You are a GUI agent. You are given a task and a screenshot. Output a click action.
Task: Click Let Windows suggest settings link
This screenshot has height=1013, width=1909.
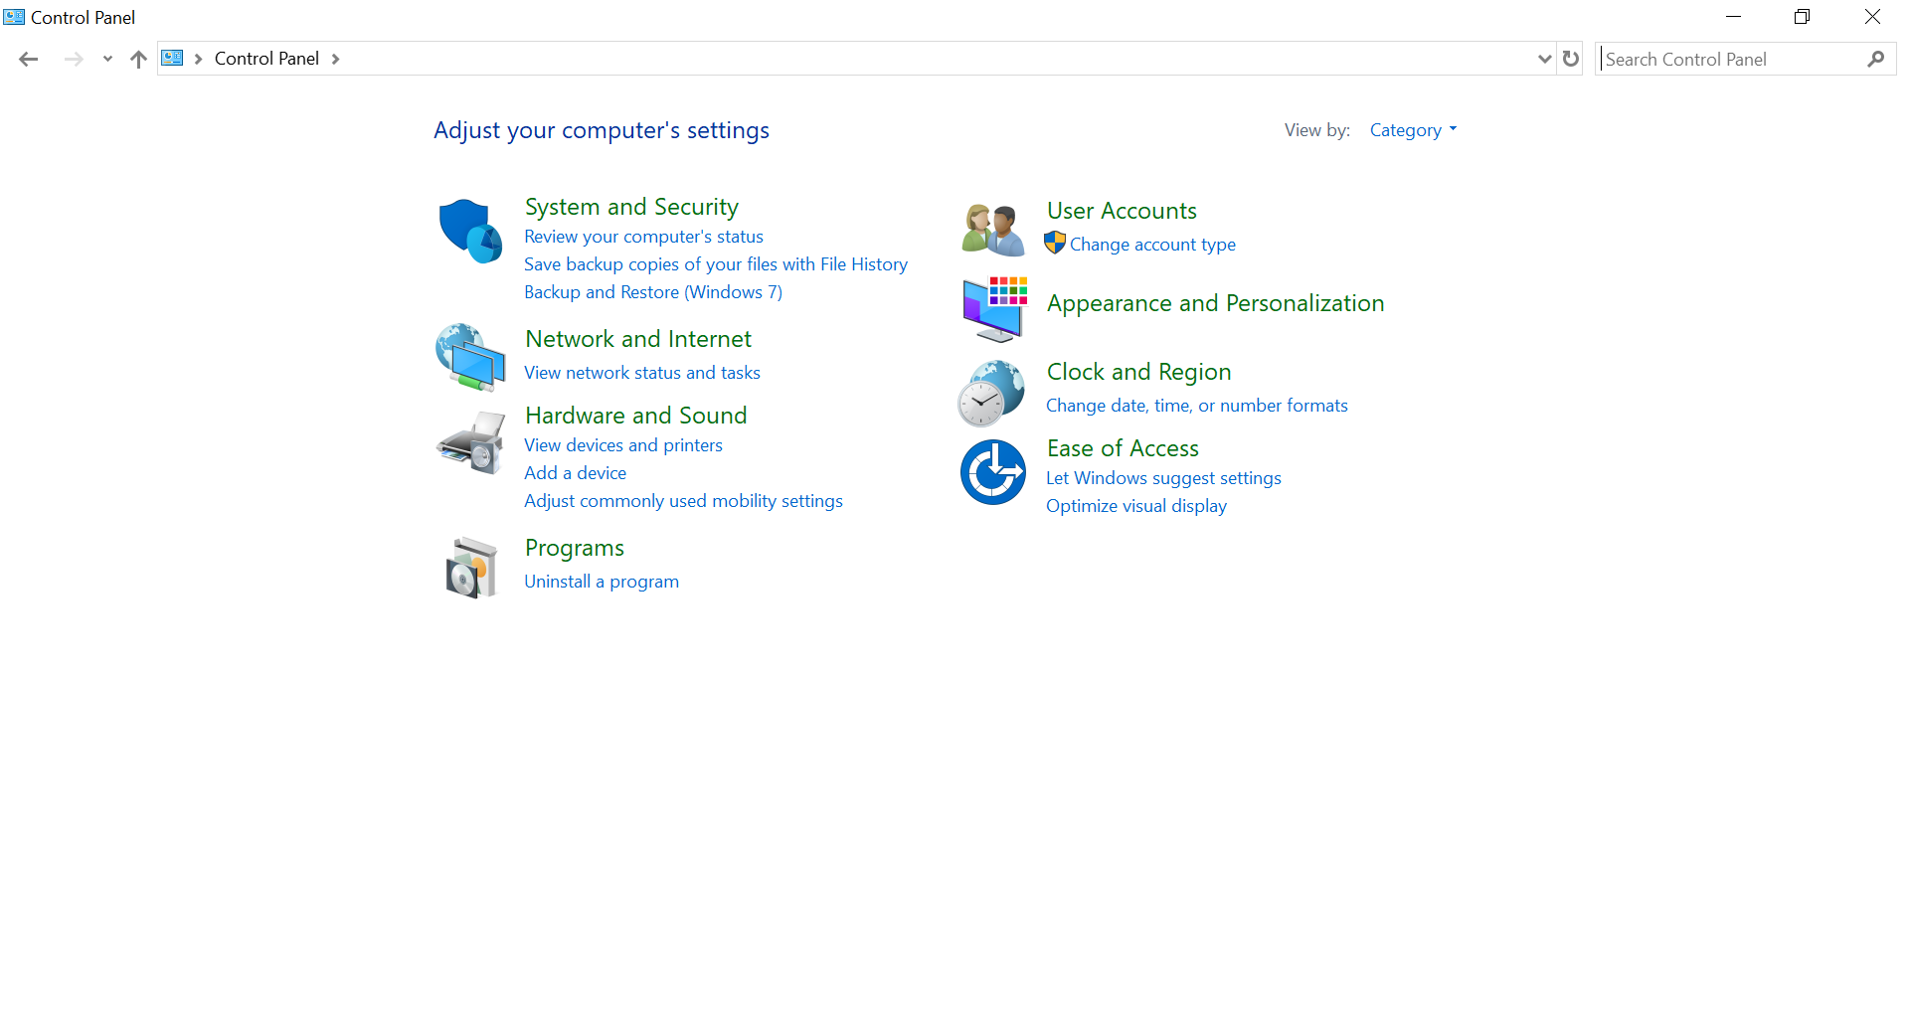tap(1163, 478)
